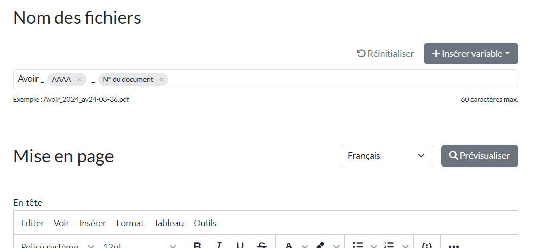545x248 pixels.
Task: Open the Tableau menu
Action: click(x=169, y=223)
